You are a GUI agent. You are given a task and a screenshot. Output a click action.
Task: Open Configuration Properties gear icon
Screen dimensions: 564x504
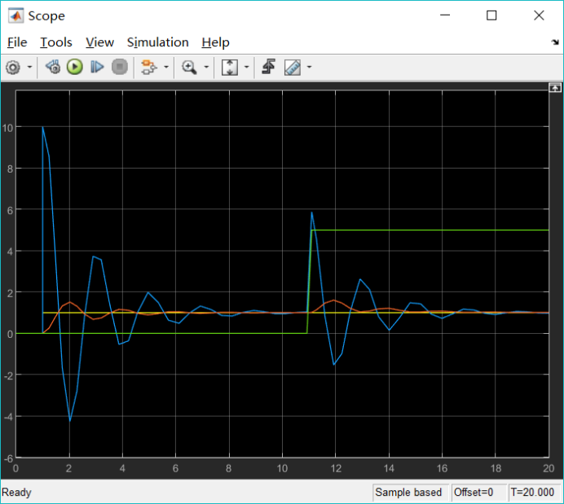(x=13, y=68)
